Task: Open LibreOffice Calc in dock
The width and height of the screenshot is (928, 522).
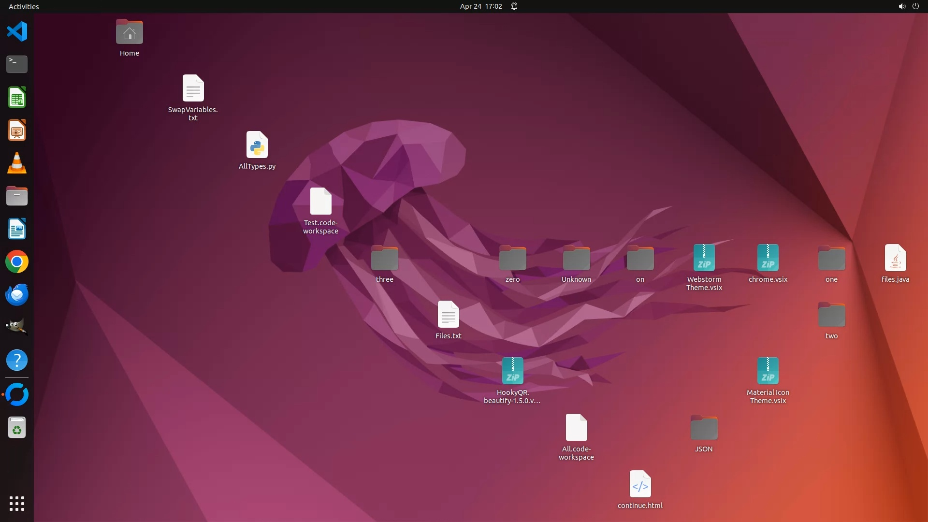Action: click(x=17, y=98)
